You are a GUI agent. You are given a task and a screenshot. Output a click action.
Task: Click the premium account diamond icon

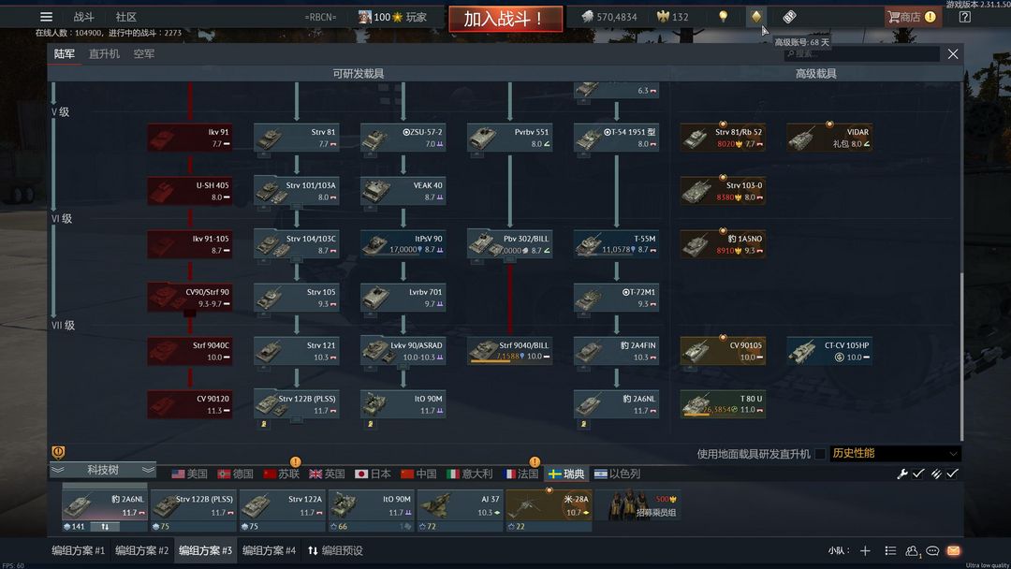755,17
